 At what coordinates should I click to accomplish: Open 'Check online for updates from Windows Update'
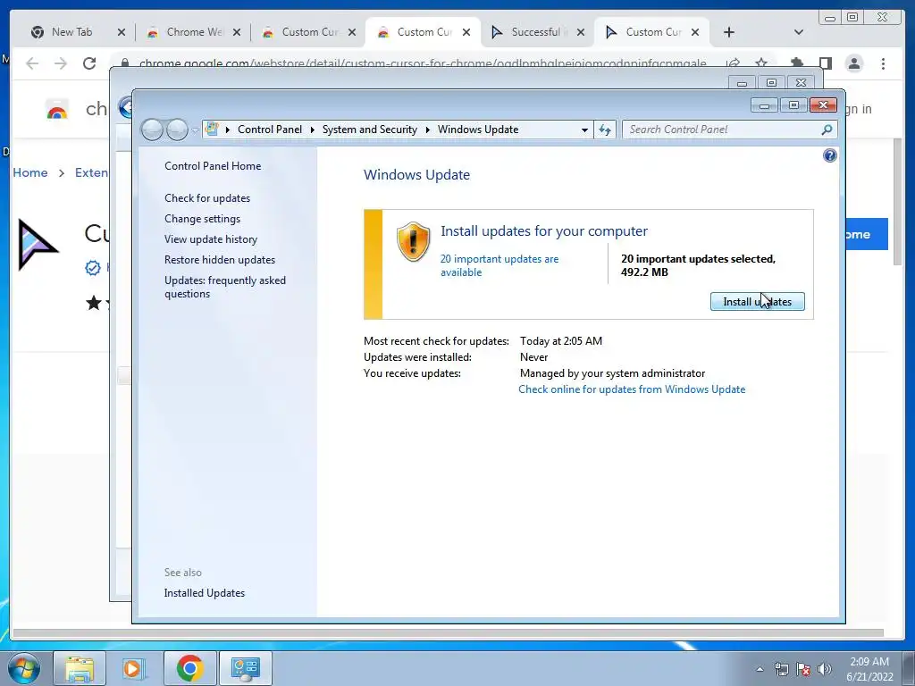coord(632,389)
